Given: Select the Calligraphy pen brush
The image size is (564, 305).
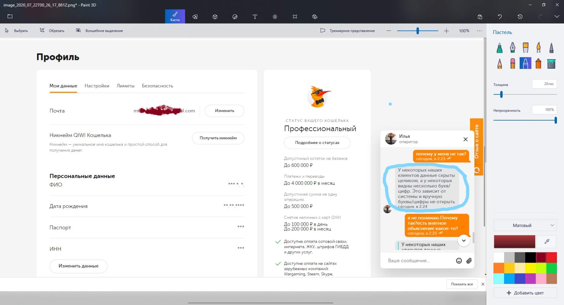Looking at the screenshot, I should coord(512,48).
